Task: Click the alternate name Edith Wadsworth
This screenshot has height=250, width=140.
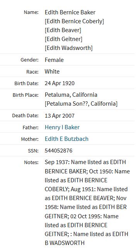Action: [68, 48]
